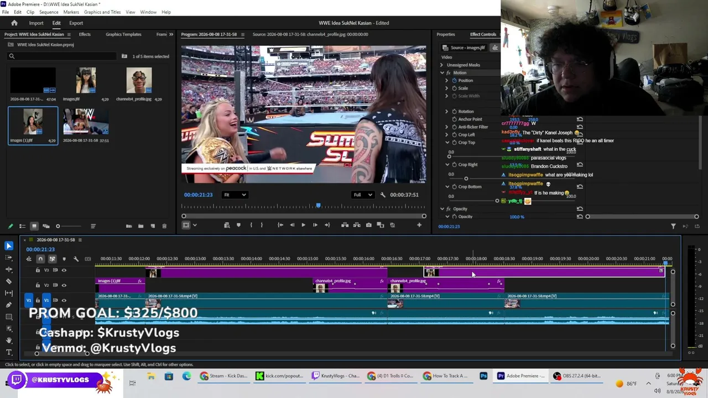Viewport: 708px width, 398px height.
Task: Jump to the Out point
Action: pos(327,225)
